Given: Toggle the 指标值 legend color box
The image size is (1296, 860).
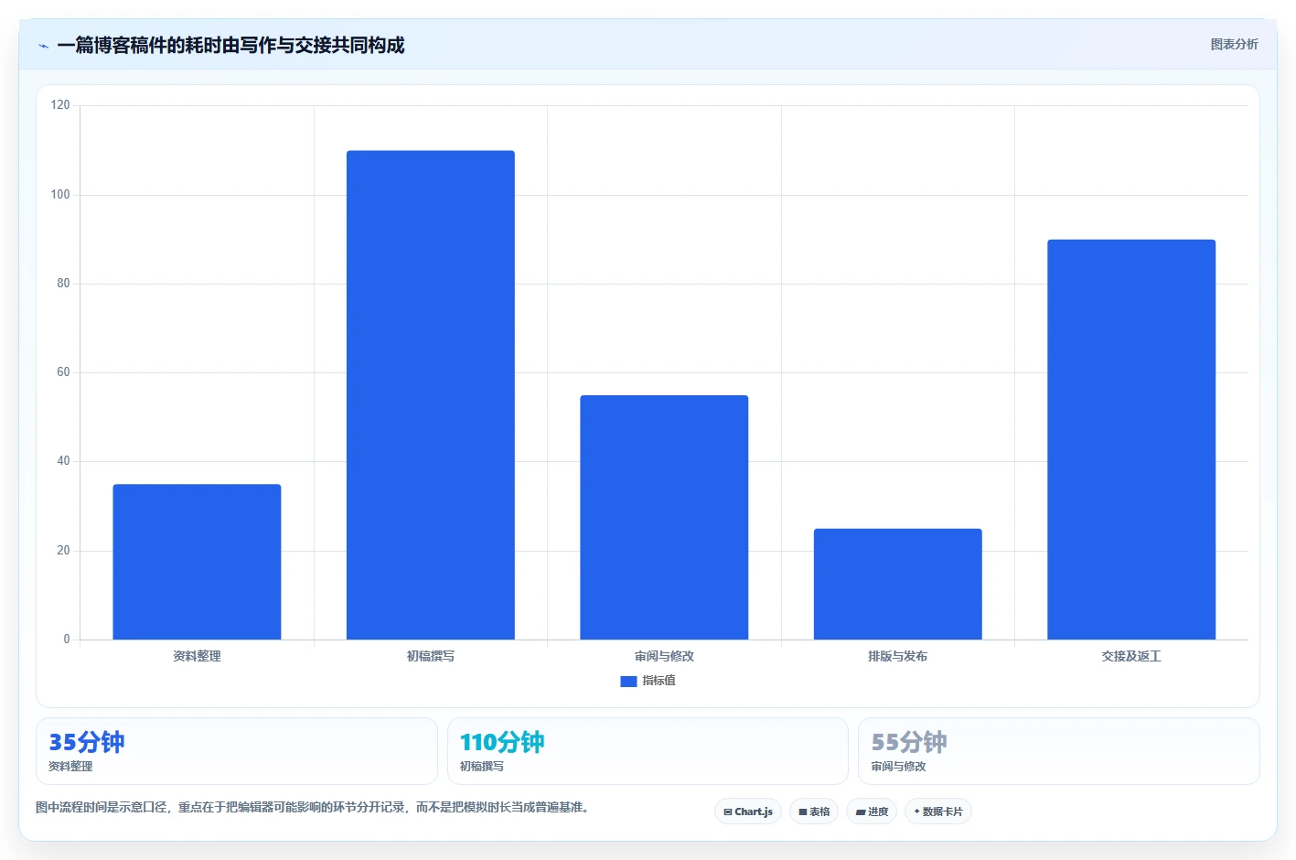Looking at the screenshot, I should (x=628, y=681).
